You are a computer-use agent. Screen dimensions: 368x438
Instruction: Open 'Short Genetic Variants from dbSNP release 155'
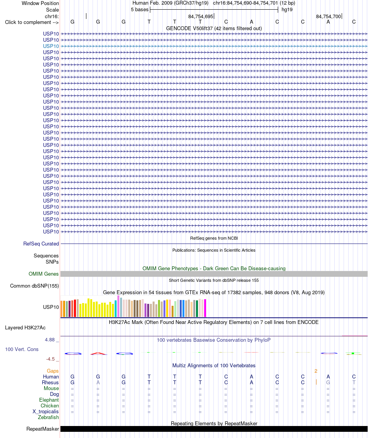click(214, 280)
